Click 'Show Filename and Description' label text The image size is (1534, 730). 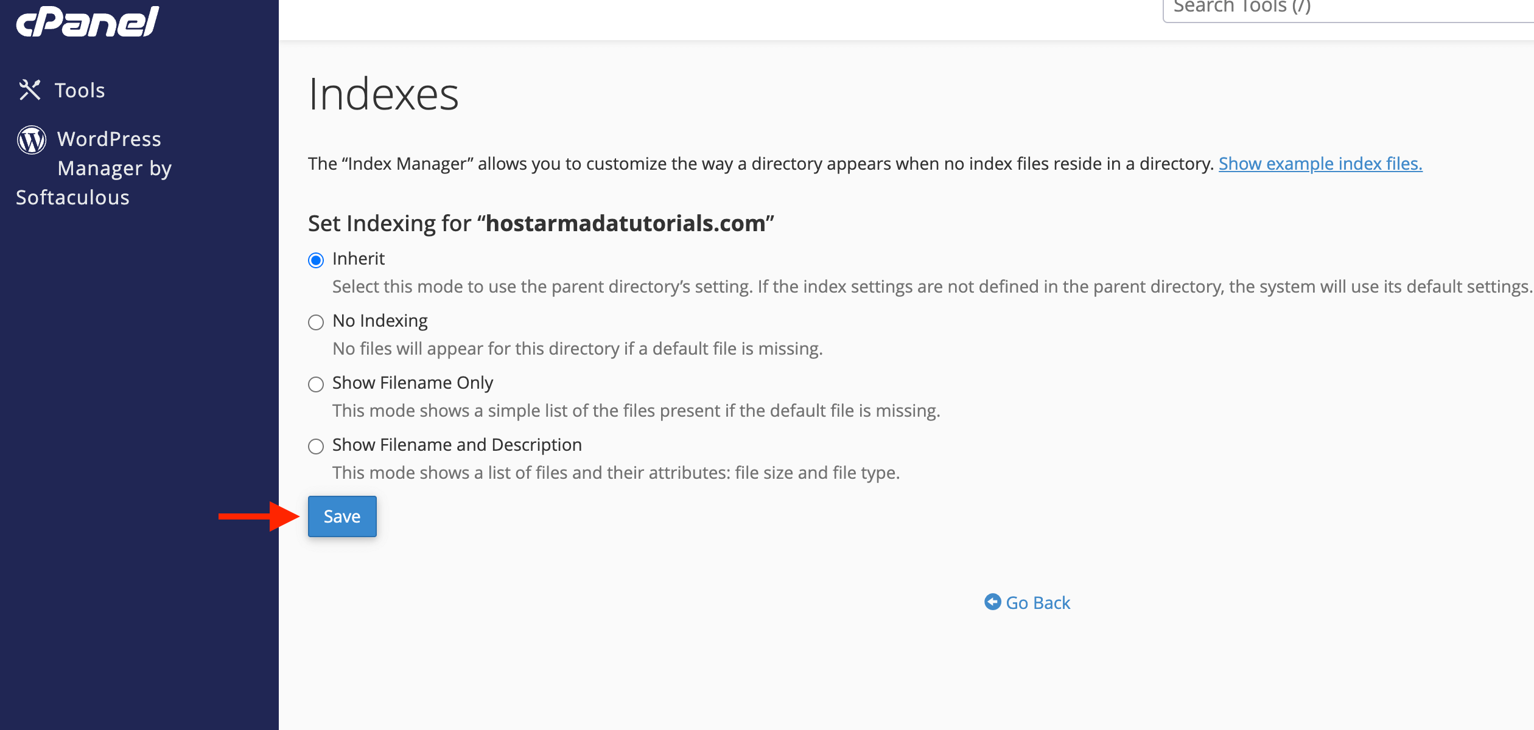coord(457,445)
